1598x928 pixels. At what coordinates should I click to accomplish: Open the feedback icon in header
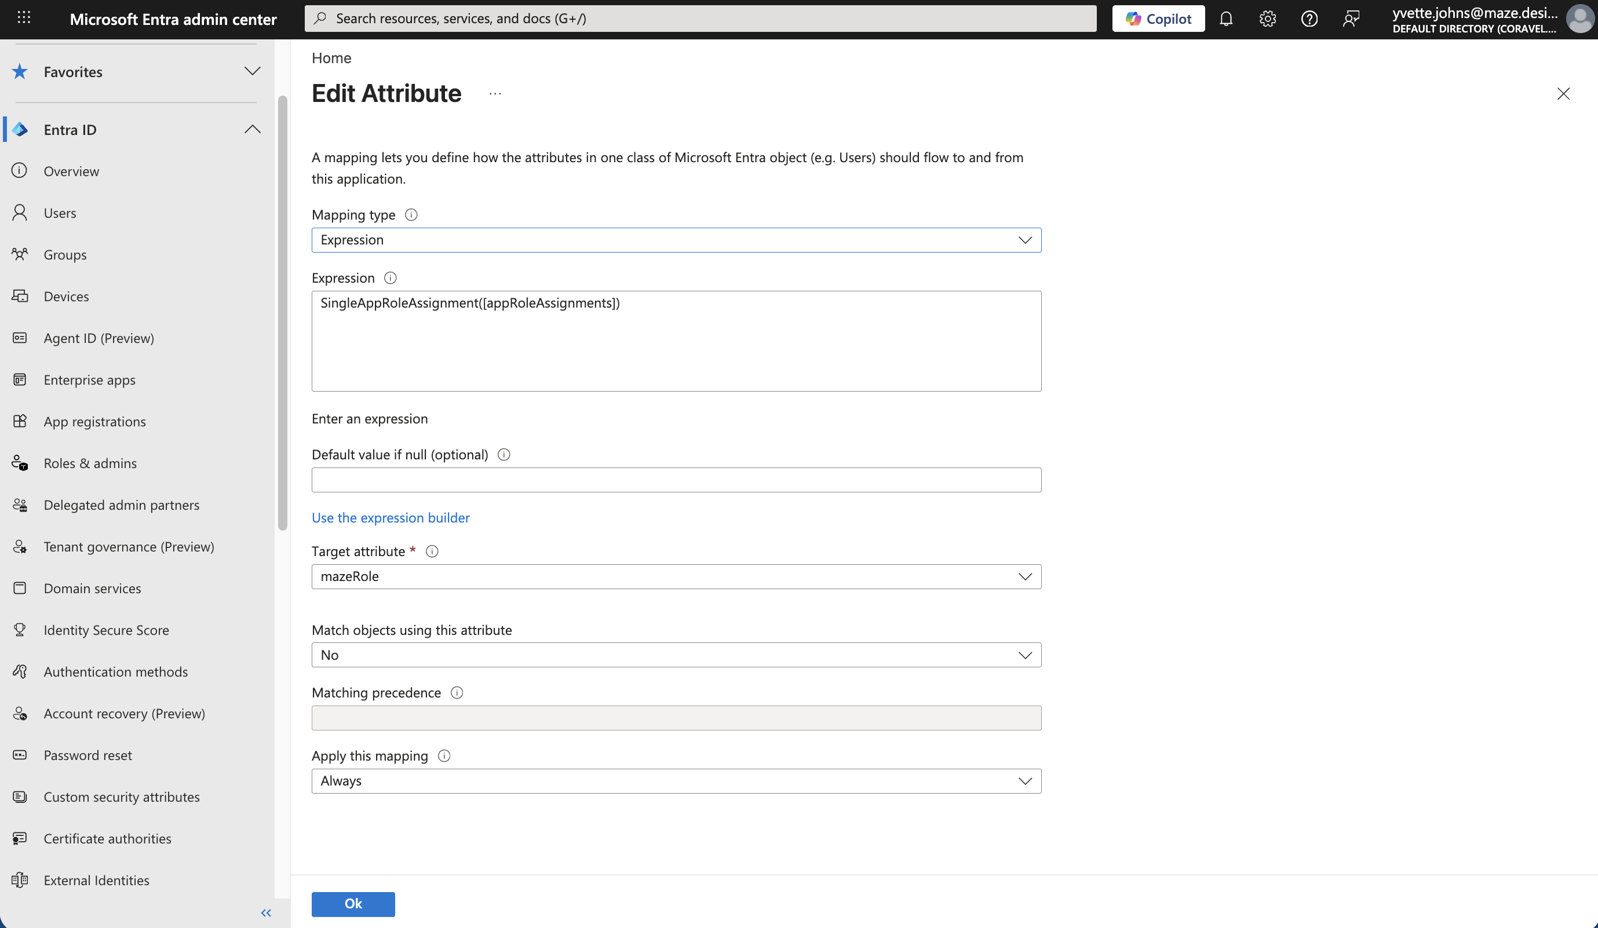[1351, 19]
